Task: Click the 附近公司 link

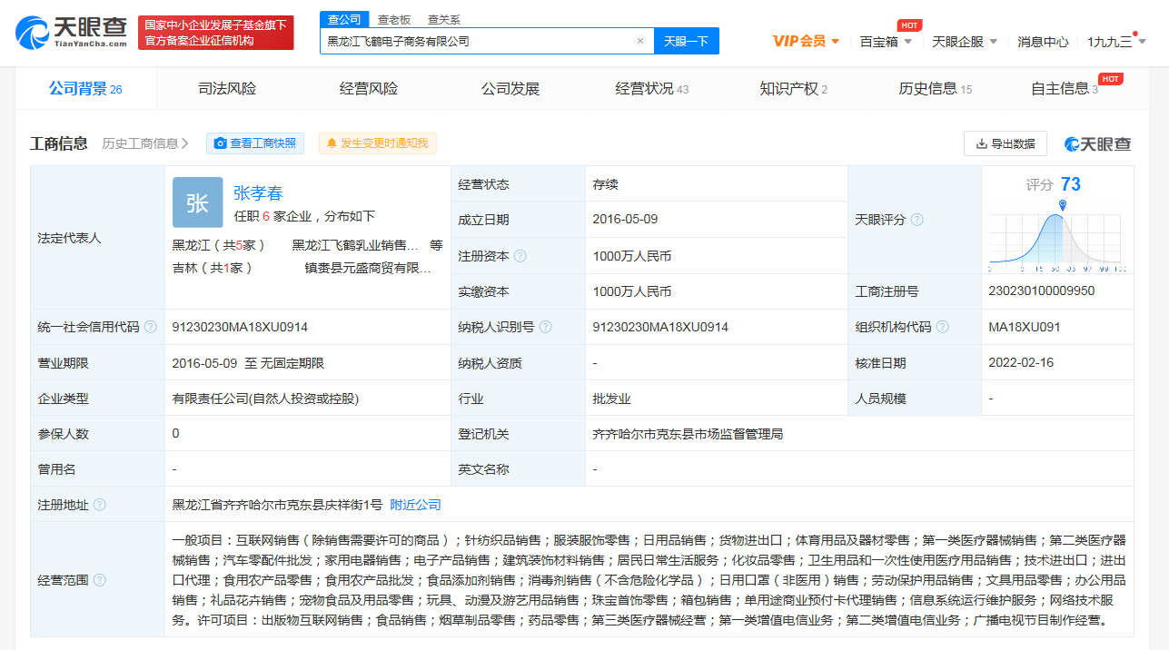Action: [415, 505]
